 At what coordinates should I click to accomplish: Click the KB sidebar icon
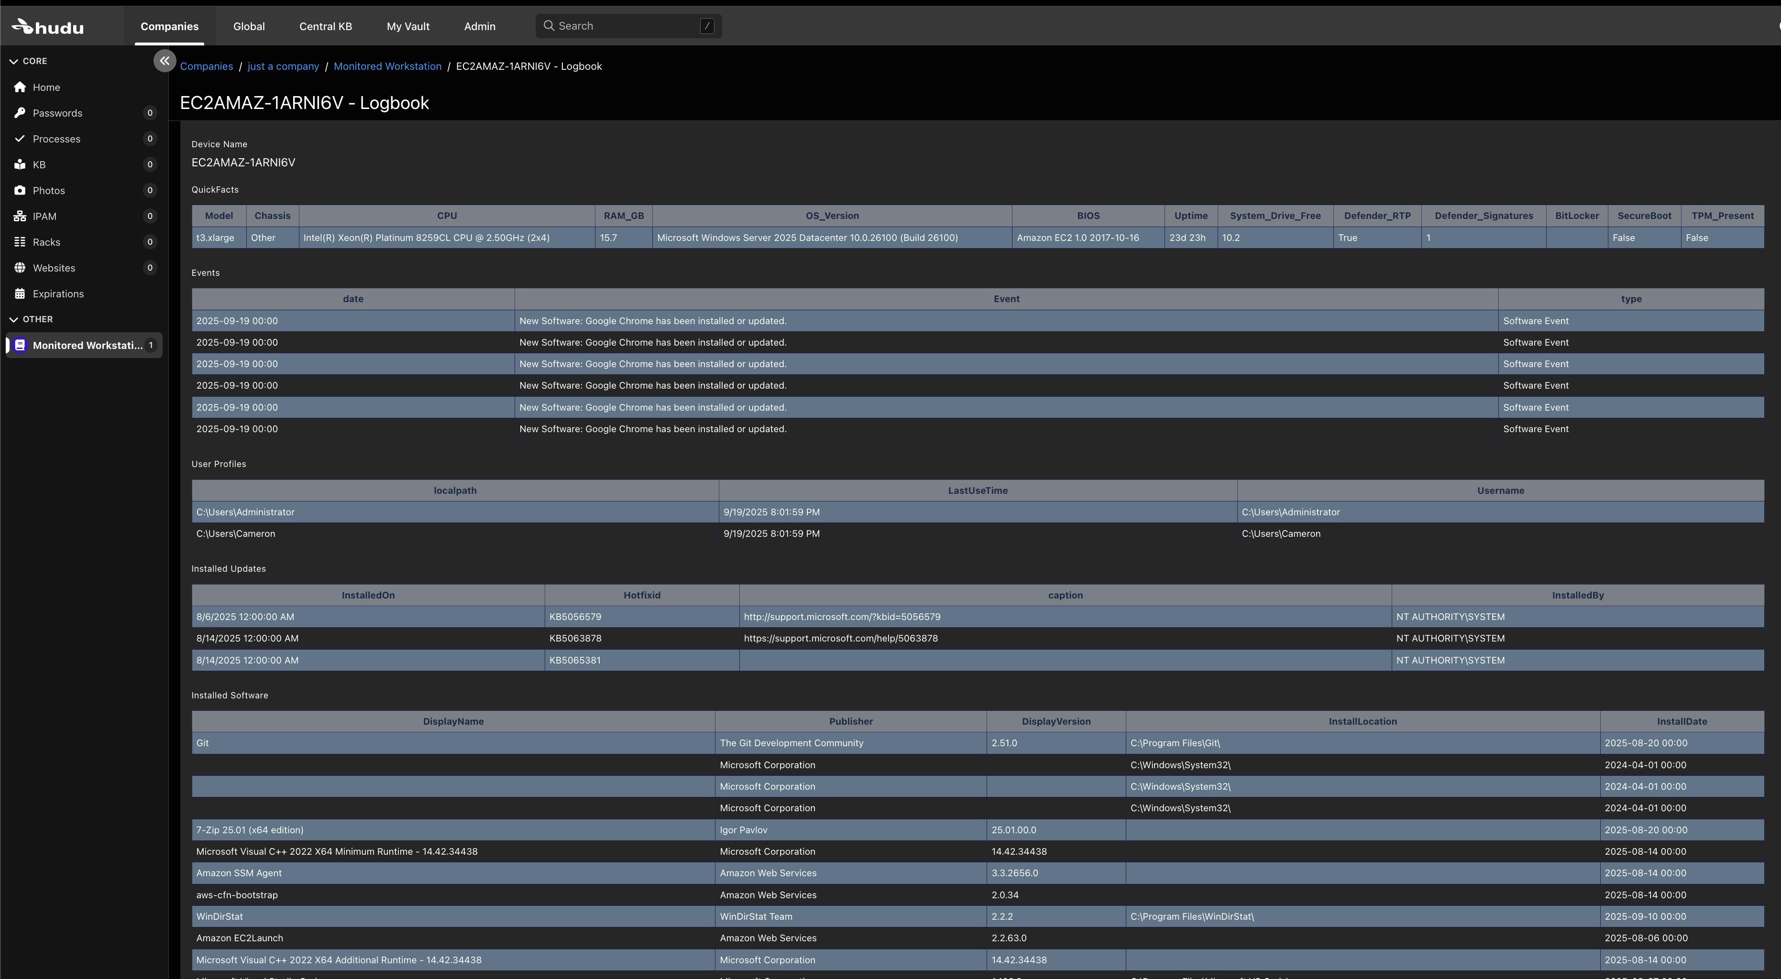coord(20,164)
